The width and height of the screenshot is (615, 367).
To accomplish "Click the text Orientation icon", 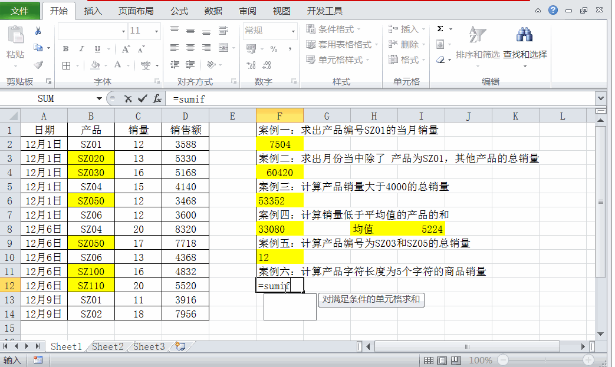I will point(212,65).
